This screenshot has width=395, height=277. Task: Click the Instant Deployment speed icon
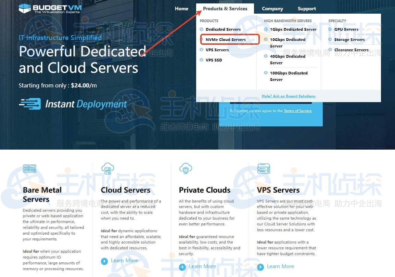point(30,104)
